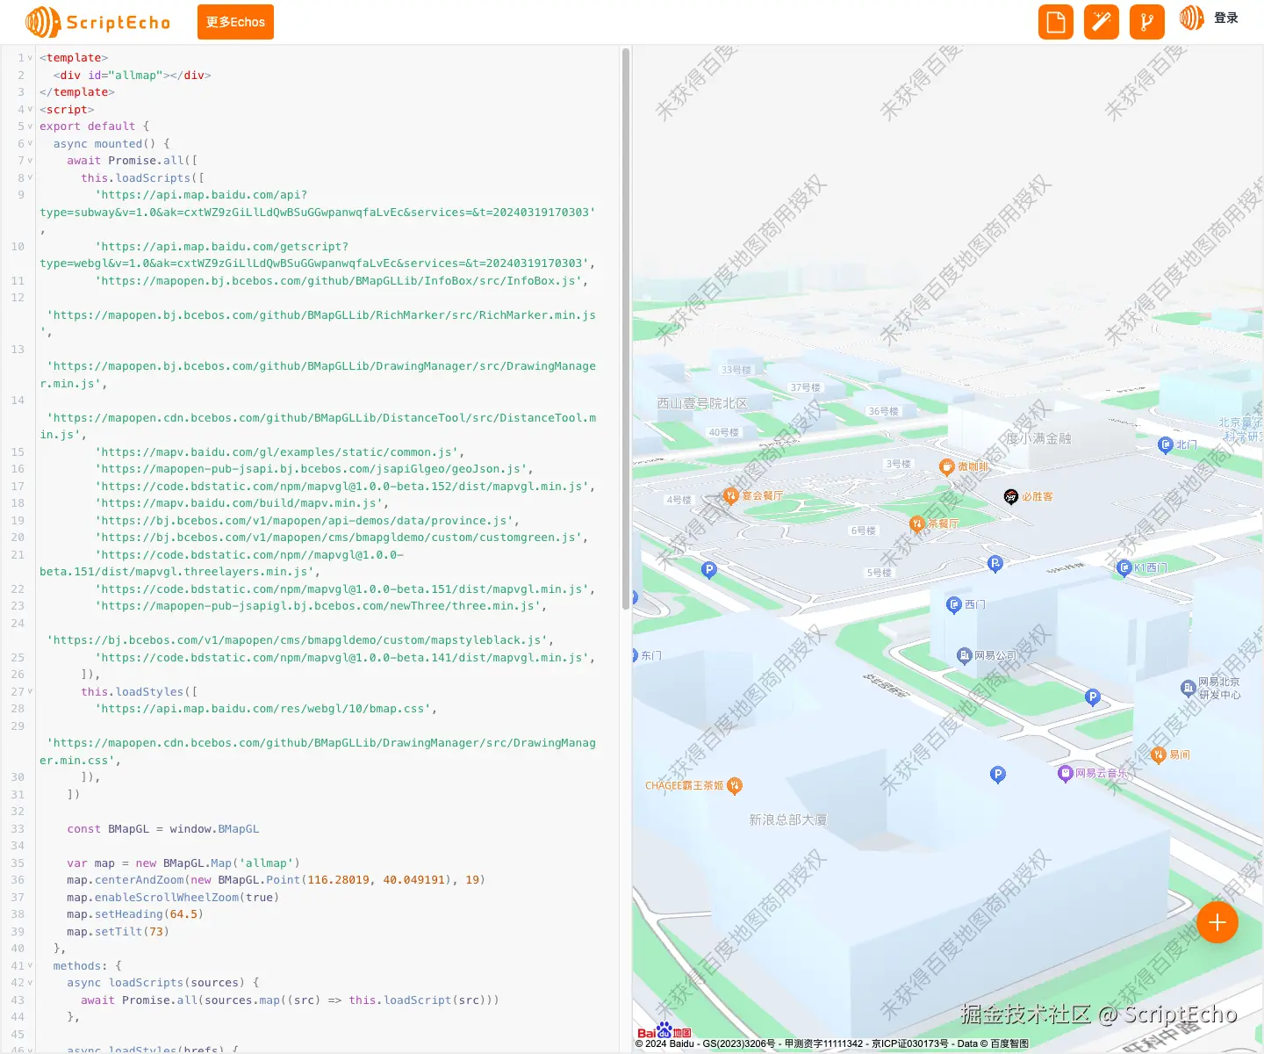Click code line 'map.enableScrollWheelZoom(true)'

(173, 898)
